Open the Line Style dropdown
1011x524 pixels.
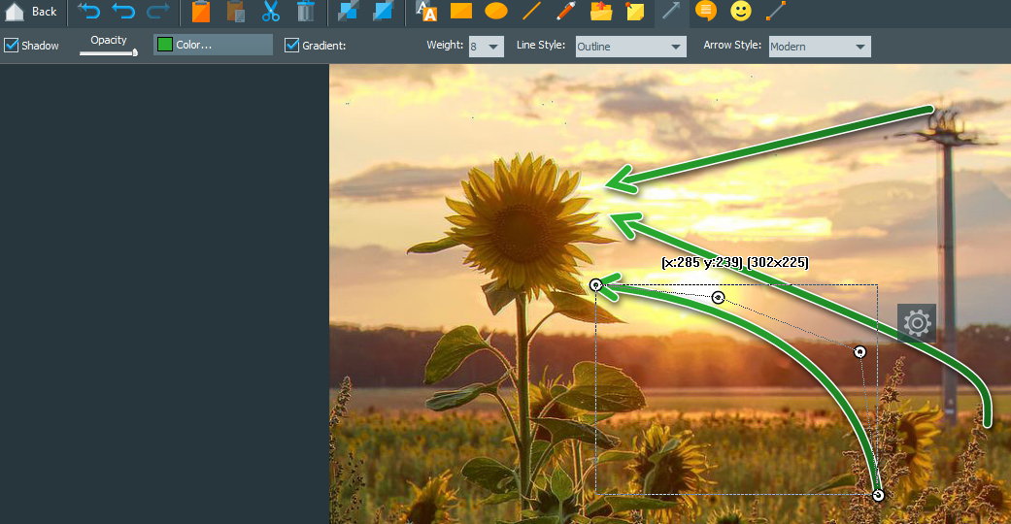(629, 47)
